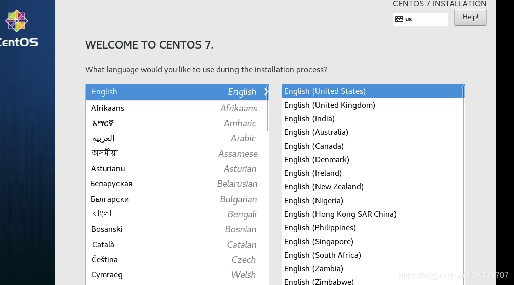Viewport: 514px width, 285px height.
Task: Select Čeština language
Action: 177,259
